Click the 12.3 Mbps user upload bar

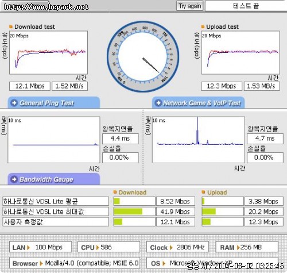223,222
